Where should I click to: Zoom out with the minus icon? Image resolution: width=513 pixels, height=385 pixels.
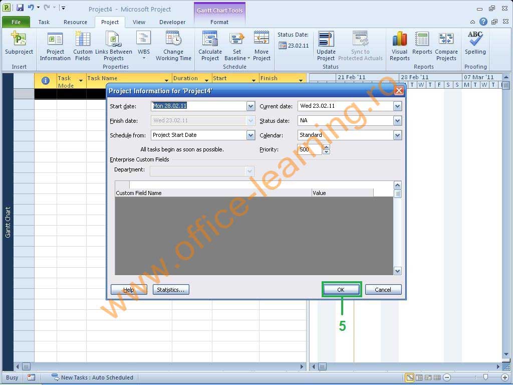[x=447, y=377]
